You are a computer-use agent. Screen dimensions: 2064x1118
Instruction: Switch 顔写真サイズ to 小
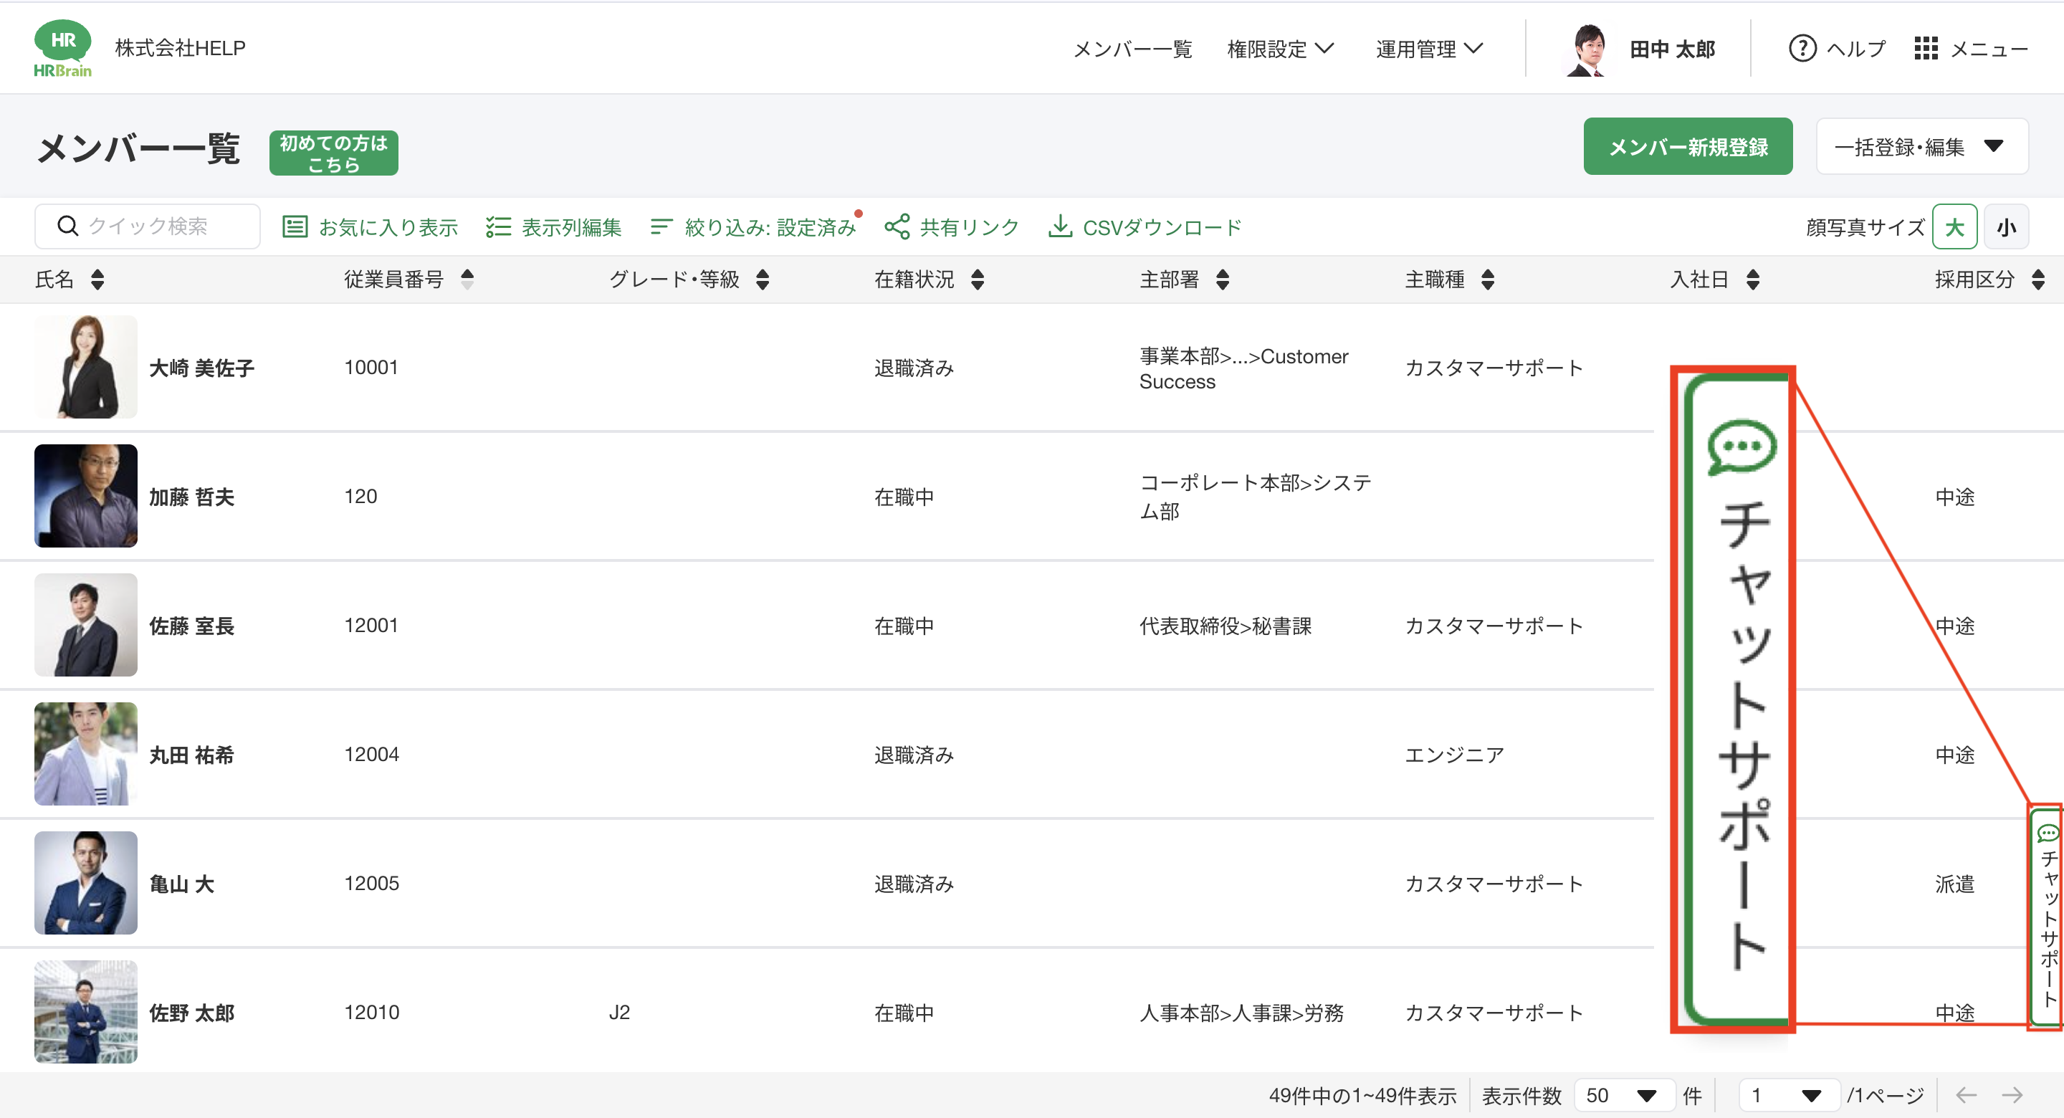[x=2007, y=226]
